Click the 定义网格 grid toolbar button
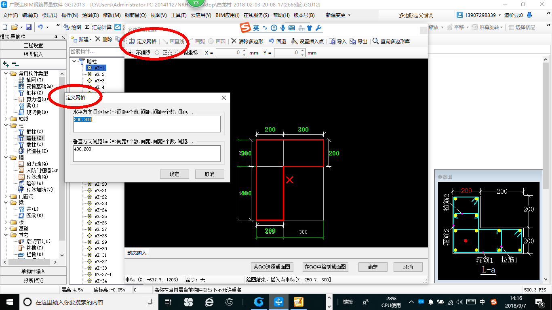 click(x=143, y=41)
